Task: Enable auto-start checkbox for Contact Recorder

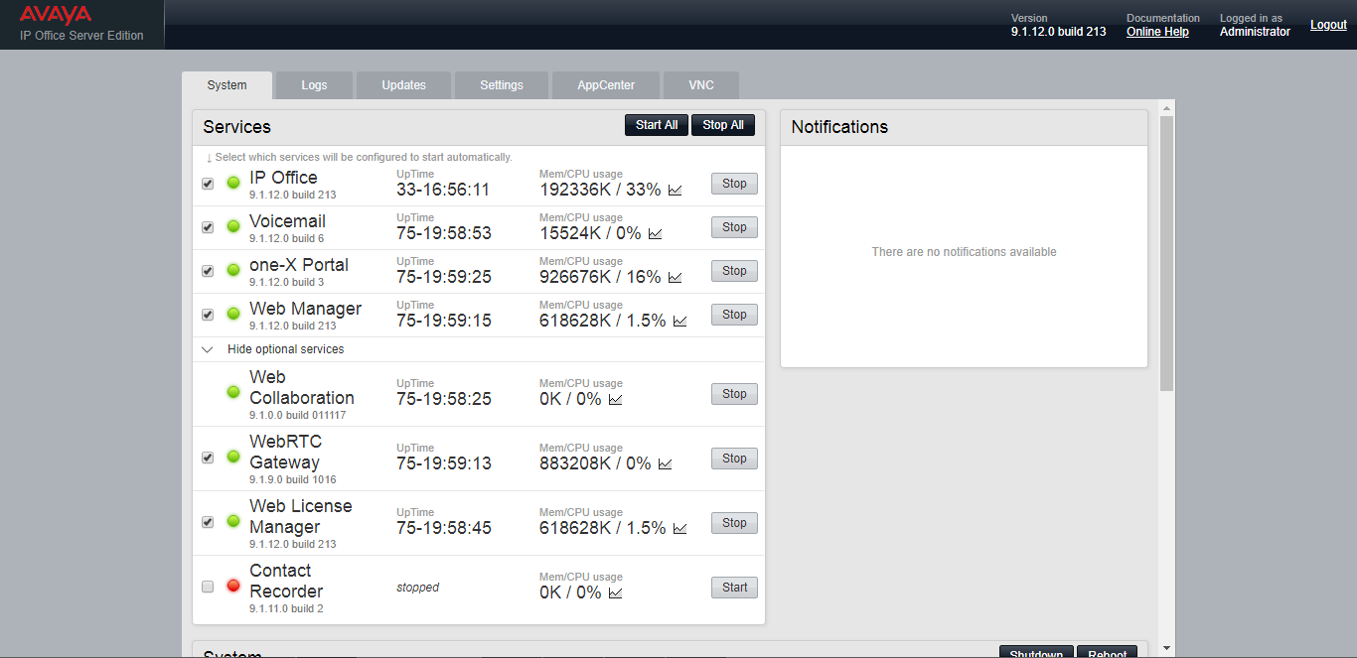Action: pyautogui.click(x=208, y=587)
